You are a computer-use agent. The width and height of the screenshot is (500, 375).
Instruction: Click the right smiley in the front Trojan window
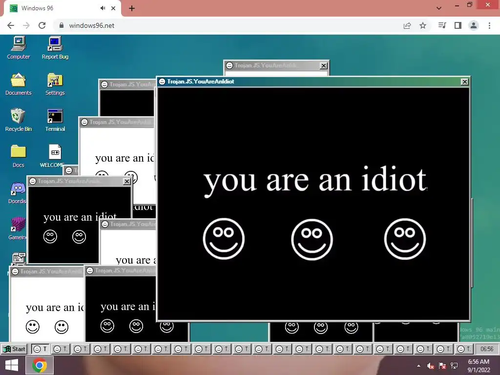405,239
